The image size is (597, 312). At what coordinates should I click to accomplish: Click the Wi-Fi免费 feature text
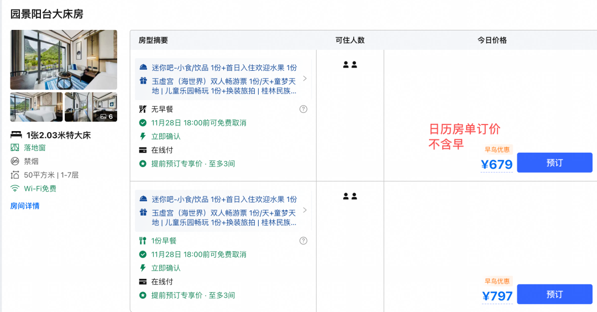(40, 189)
